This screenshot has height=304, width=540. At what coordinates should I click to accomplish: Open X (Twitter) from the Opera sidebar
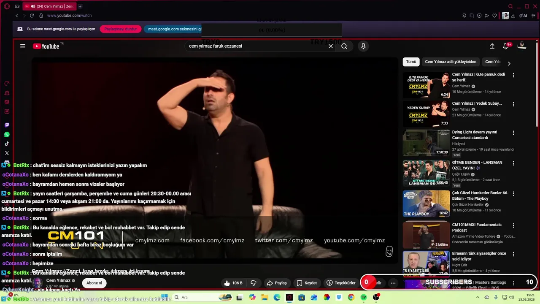tap(7, 153)
